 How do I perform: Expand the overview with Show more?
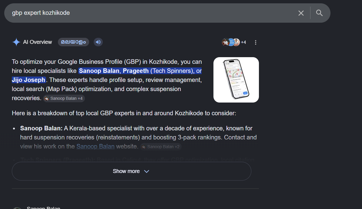coord(131,171)
